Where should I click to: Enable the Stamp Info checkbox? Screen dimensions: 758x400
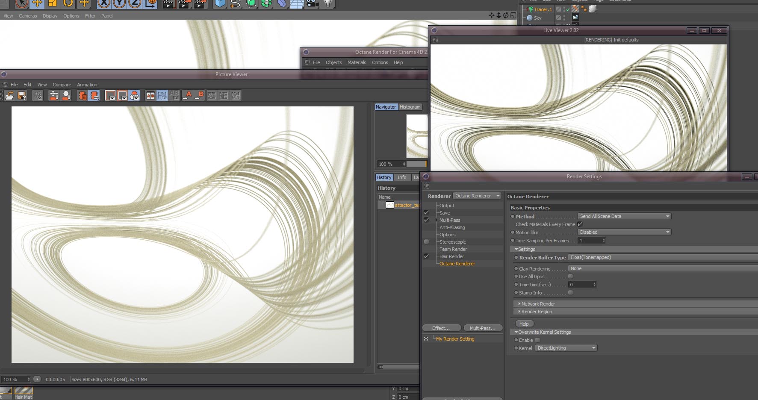coord(570,293)
